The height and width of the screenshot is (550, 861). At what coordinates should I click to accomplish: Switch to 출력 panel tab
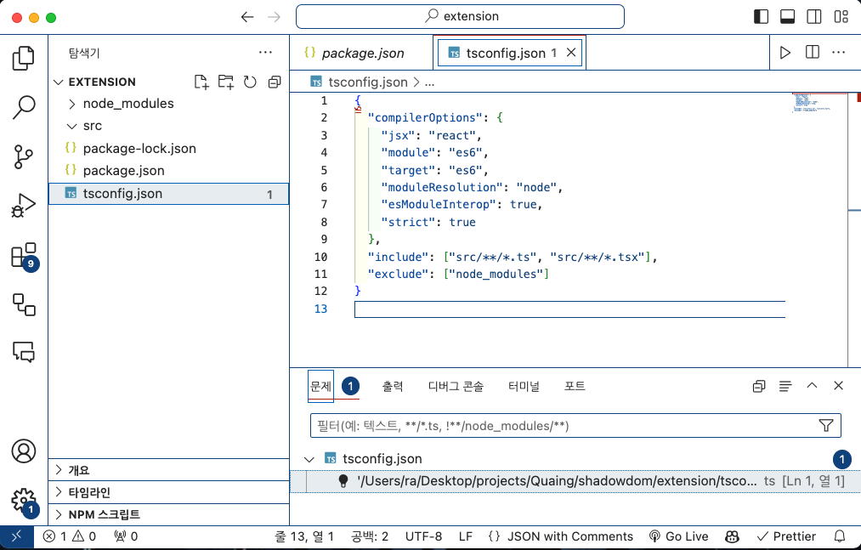click(x=393, y=386)
